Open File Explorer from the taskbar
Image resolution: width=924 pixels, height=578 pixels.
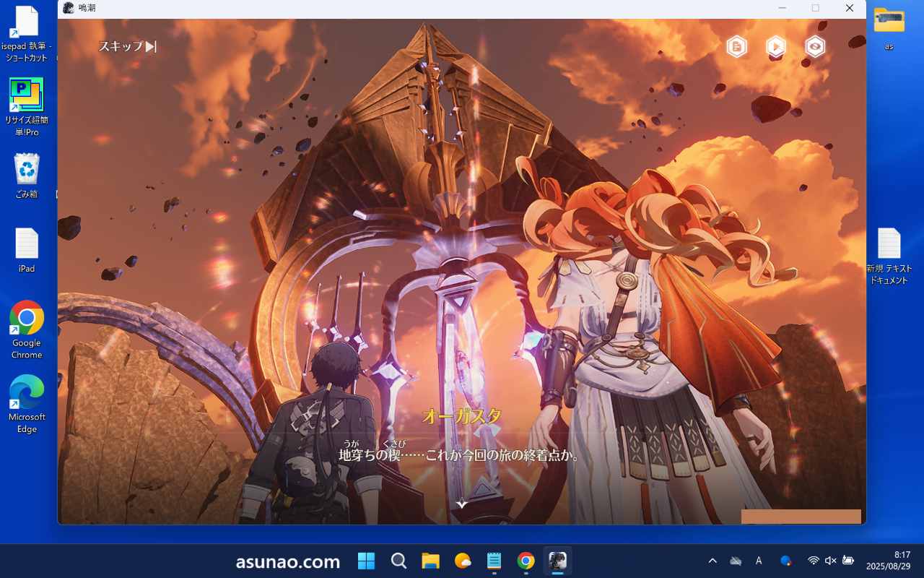[430, 561]
